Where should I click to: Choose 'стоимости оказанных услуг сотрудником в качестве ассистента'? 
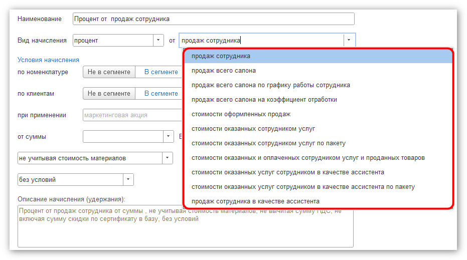tap(318, 172)
